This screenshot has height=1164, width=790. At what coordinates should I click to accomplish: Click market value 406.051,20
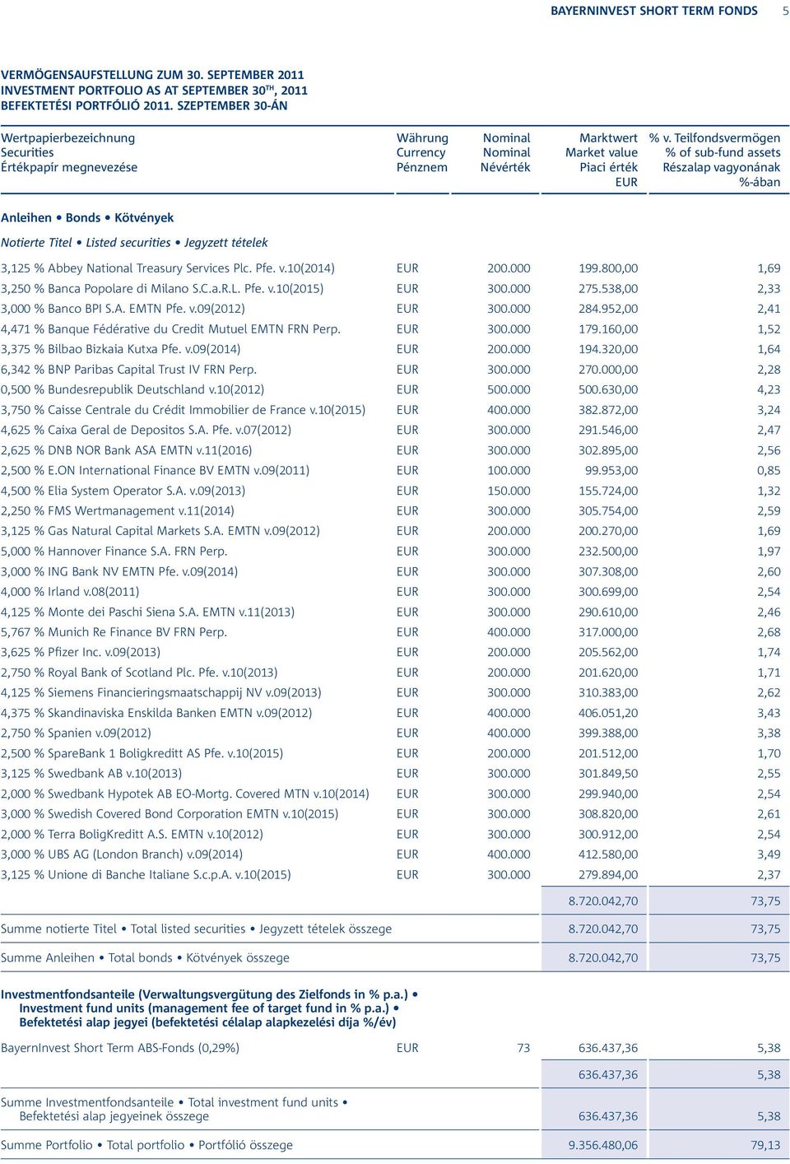click(608, 712)
